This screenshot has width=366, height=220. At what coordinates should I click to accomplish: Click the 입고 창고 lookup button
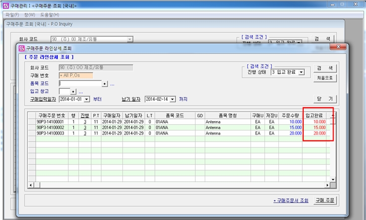[x=73, y=91]
